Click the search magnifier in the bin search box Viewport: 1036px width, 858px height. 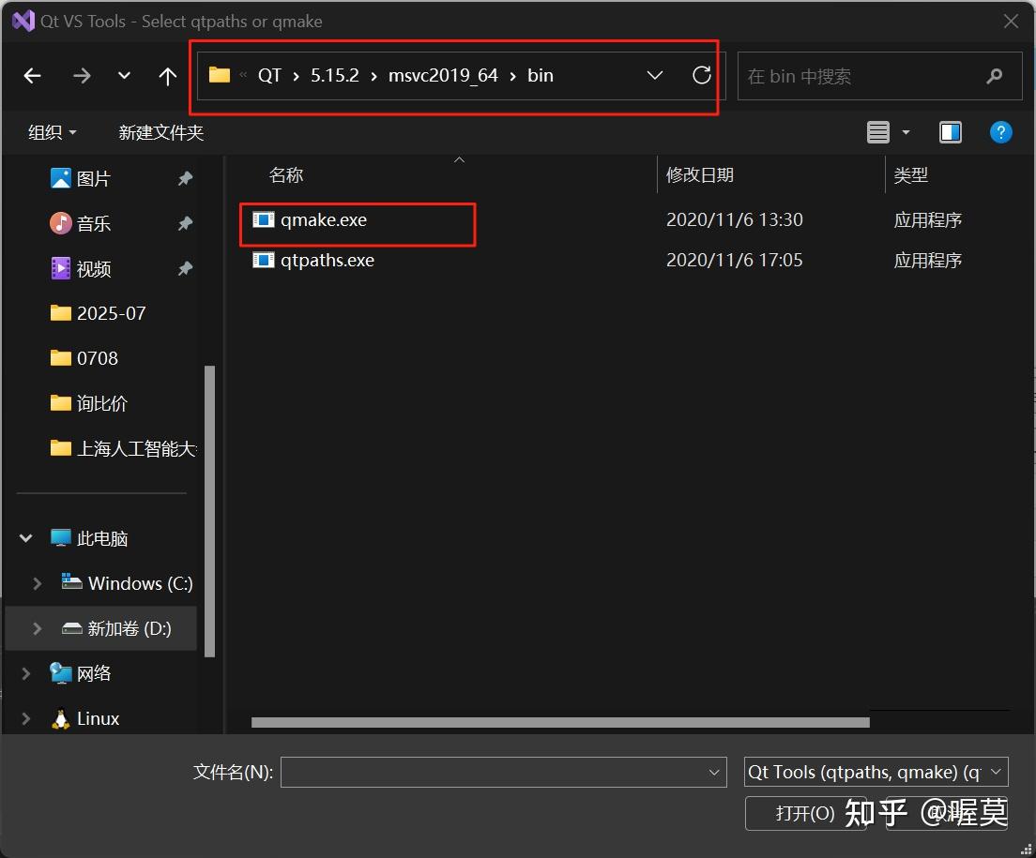[994, 76]
